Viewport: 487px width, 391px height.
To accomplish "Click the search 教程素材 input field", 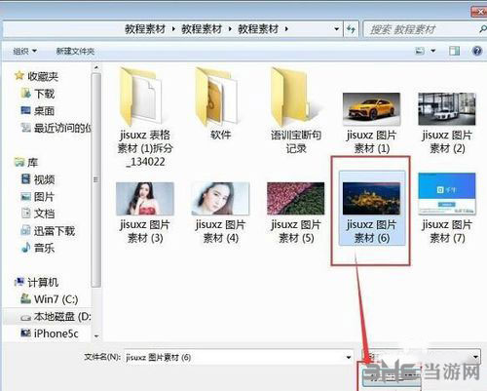I will pyautogui.click(x=421, y=29).
